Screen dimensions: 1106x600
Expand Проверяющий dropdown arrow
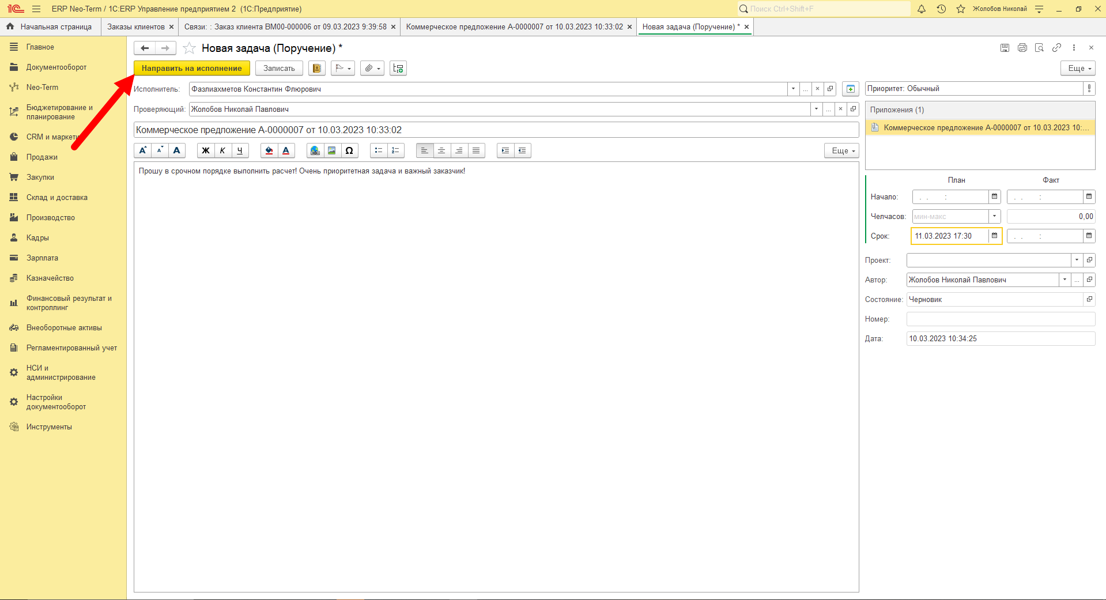pyautogui.click(x=816, y=109)
